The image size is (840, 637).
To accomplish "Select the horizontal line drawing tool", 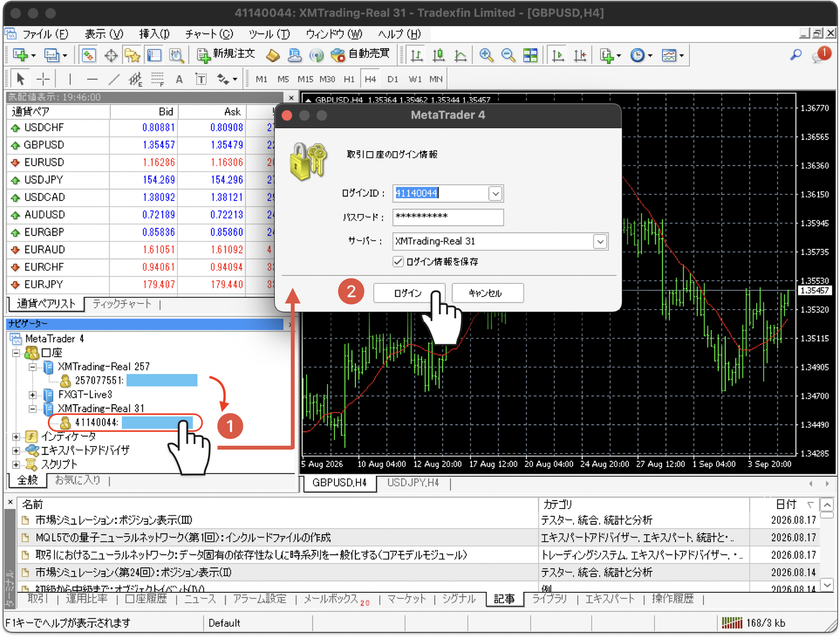I will [x=92, y=79].
